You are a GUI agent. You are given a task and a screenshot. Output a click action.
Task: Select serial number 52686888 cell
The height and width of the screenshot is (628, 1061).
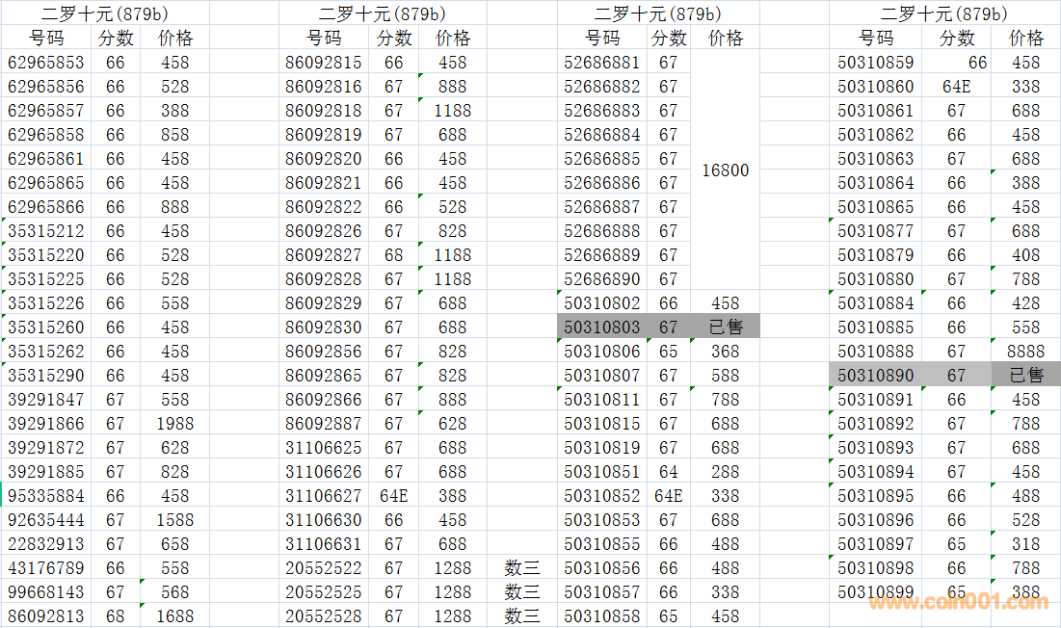click(x=602, y=231)
